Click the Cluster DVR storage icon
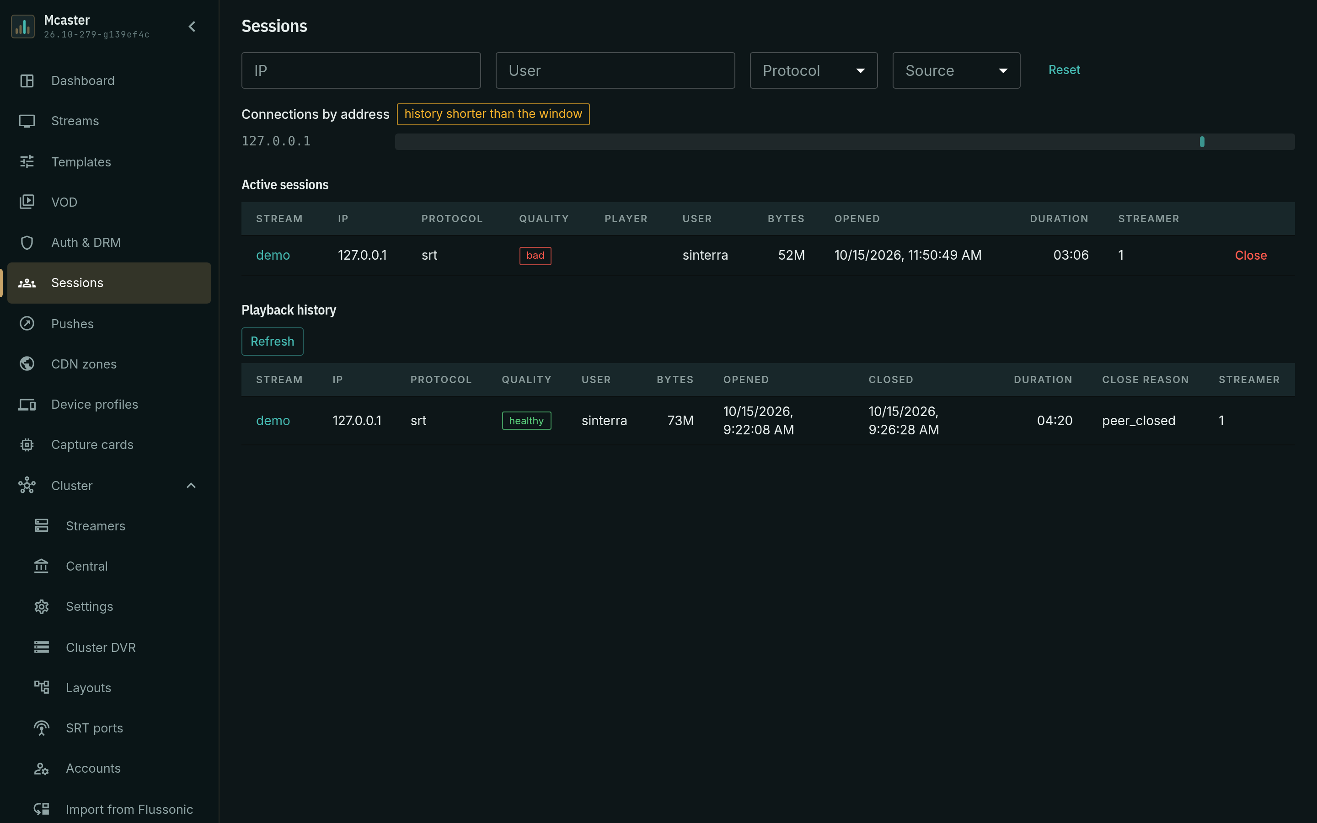Viewport: 1317px width, 823px height. (41, 647)
